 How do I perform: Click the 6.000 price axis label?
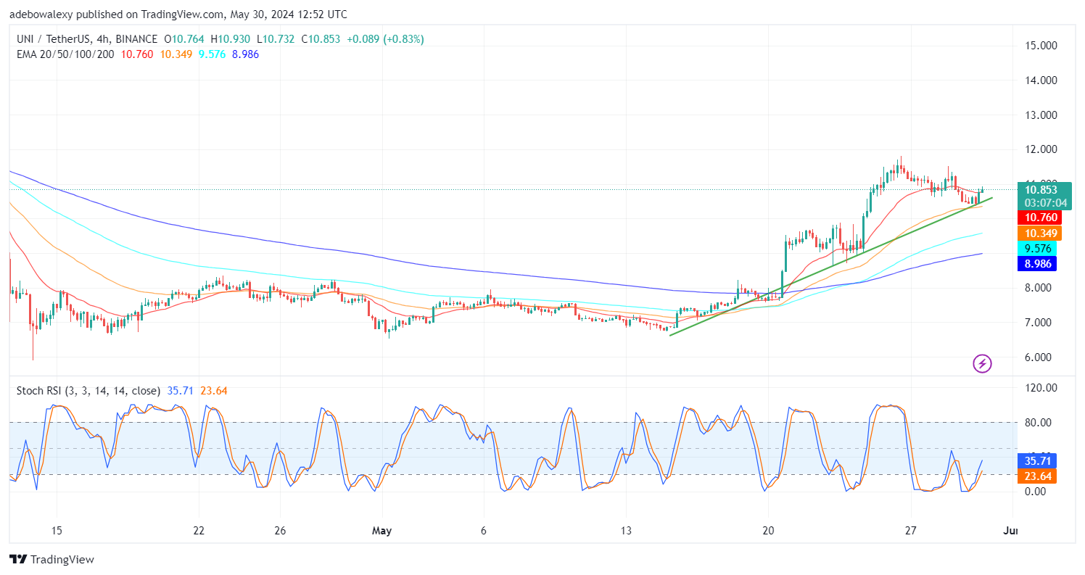click(x=1039, y=357)
